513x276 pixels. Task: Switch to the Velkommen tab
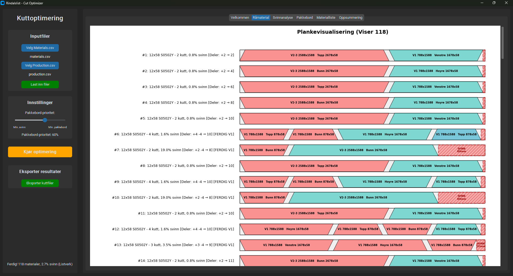point(240,17)
